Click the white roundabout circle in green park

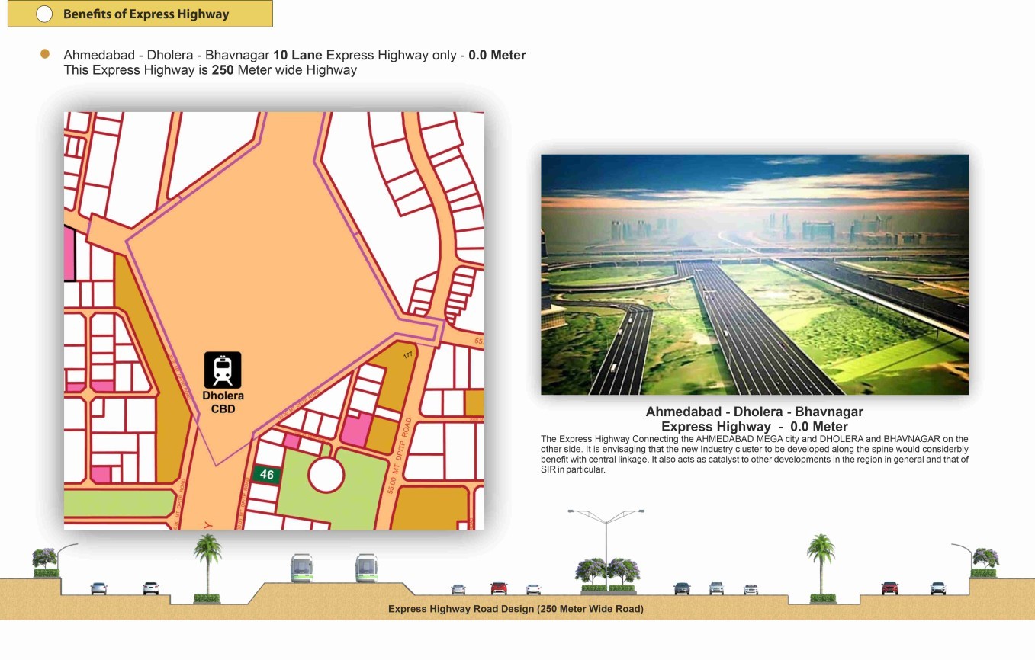(326, 475)
